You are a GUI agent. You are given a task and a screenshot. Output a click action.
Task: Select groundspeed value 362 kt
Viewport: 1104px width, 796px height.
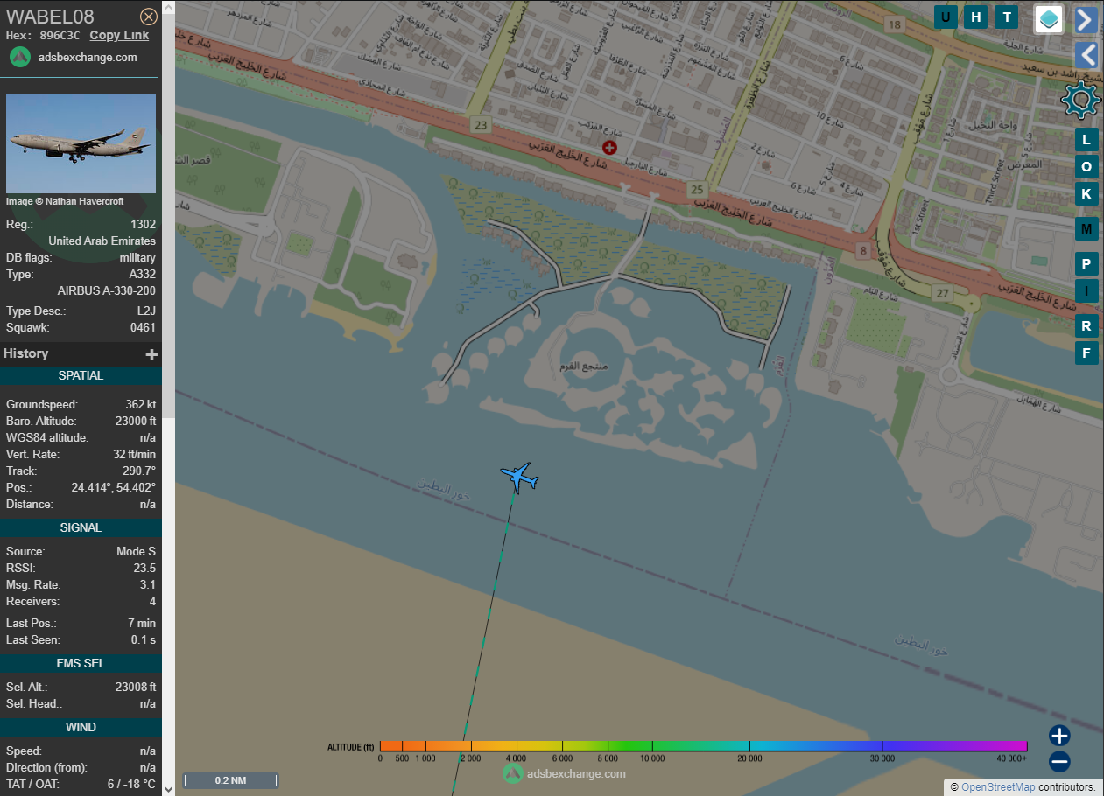(141, 405)
